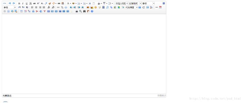This screenshot has height=103, width=245.
Task: Click the 字数统计 word count label
Action: point(161,96)
